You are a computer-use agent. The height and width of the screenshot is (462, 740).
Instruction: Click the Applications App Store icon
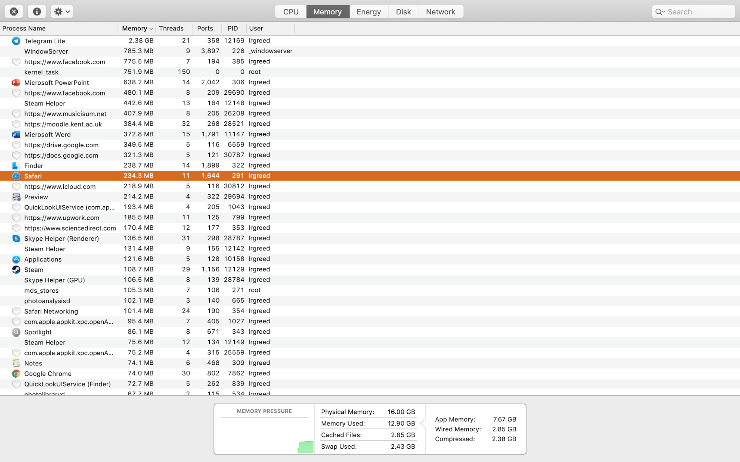pyautogui.click(x=16, y=259)
